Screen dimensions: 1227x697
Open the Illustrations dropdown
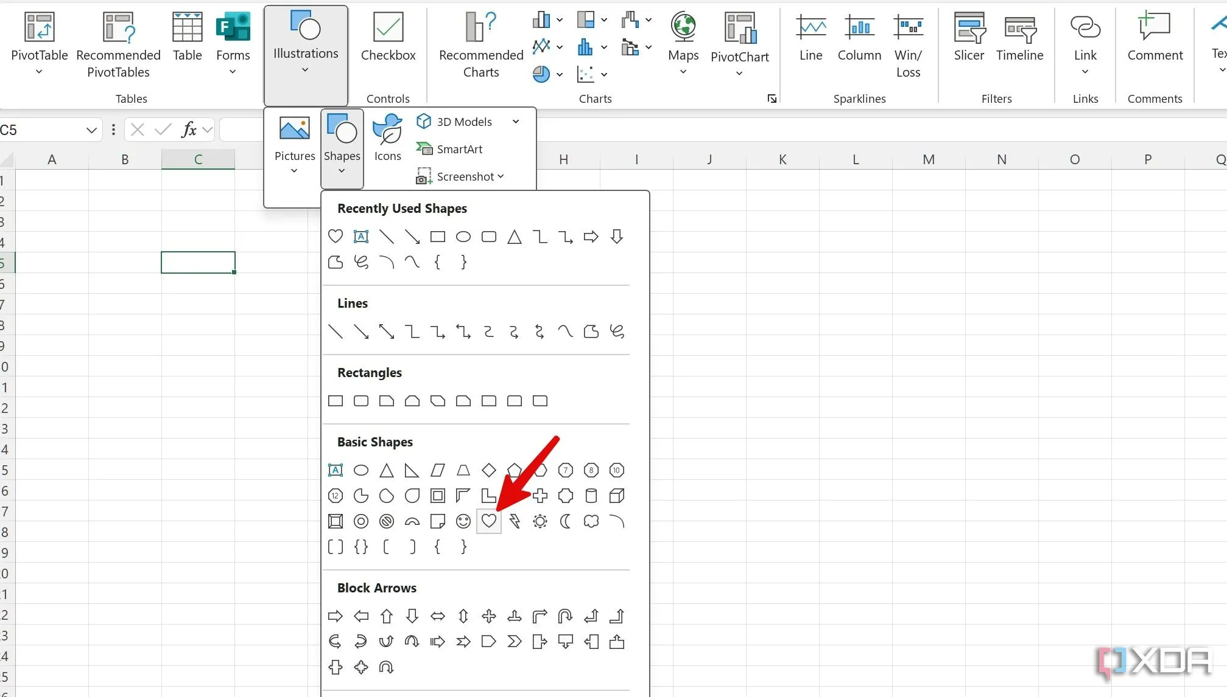pos(306,55)
